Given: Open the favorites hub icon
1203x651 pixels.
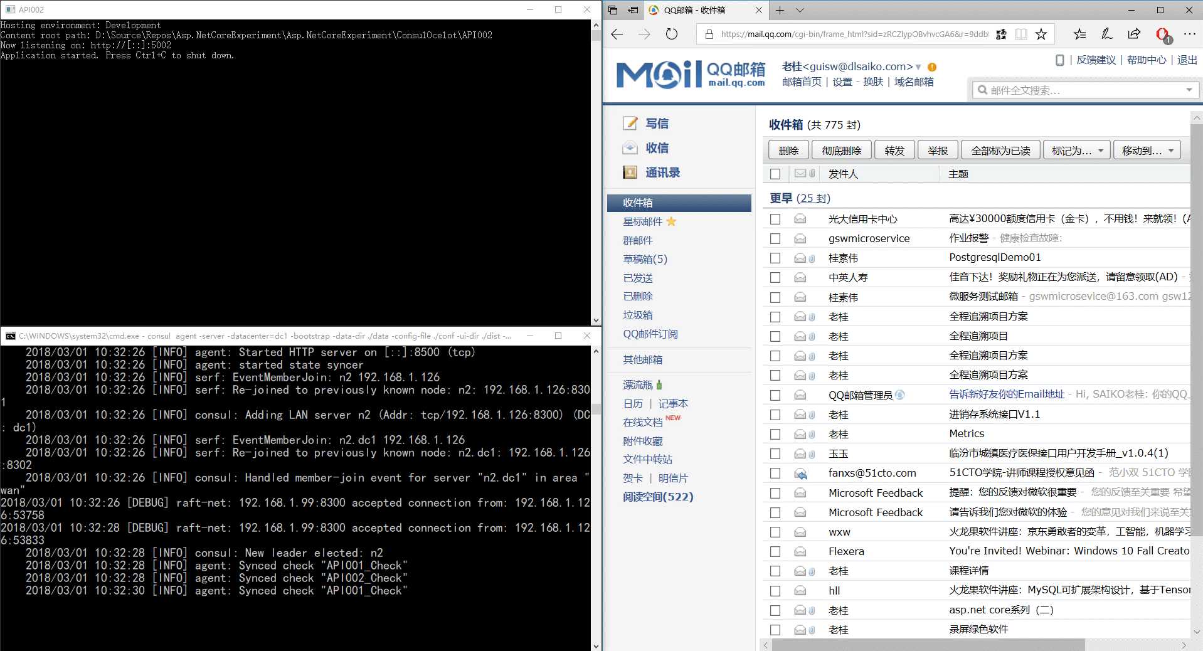Looking at the screenshot, I should tap(1079, 34).
